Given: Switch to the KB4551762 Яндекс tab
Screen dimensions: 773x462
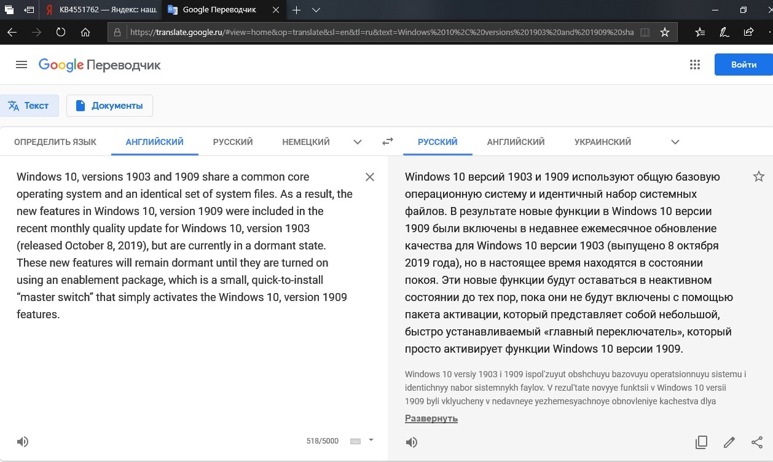Looking at the screenshot, I should (101, 10).
